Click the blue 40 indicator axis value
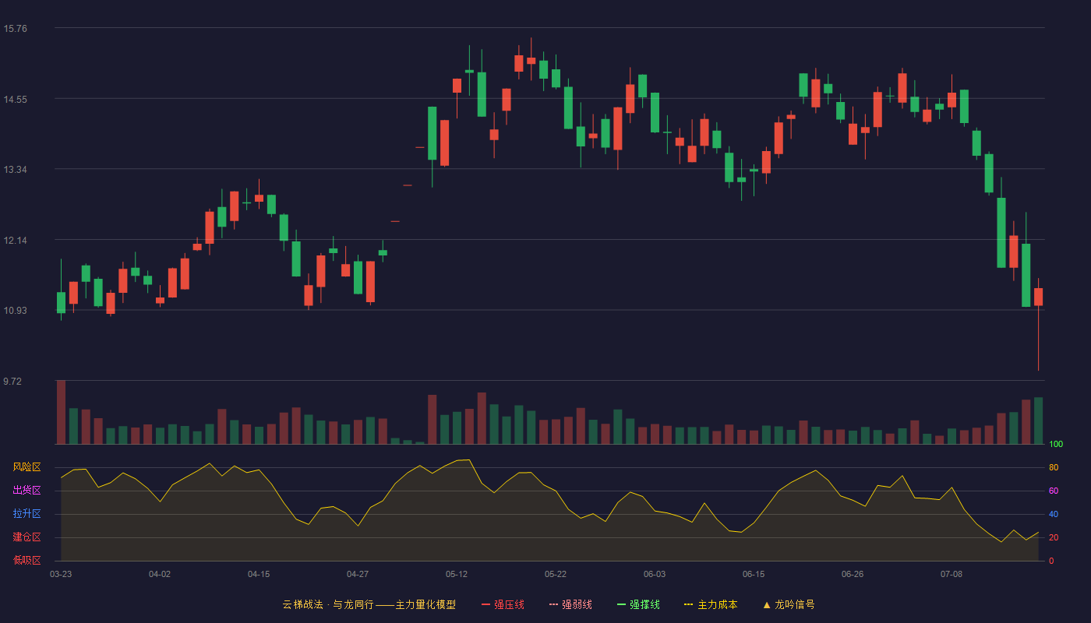Viewport: 1091px width, 623px height. click(x=1054, y=514)
